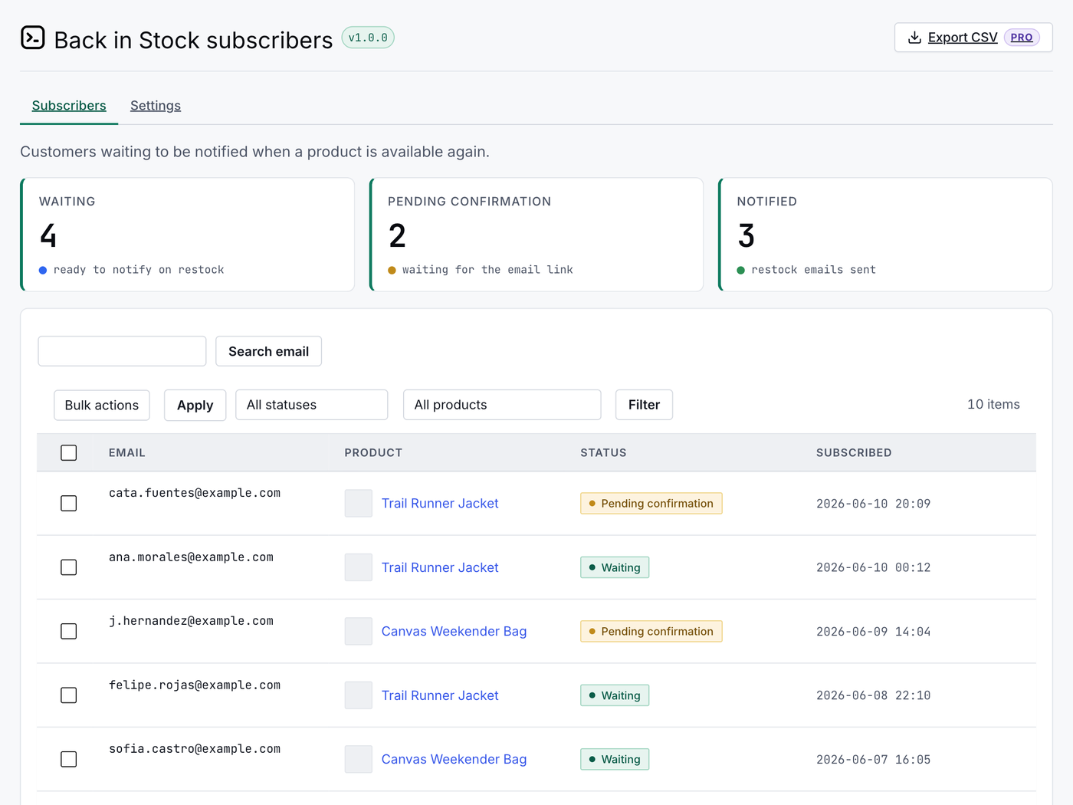Click the Filter button
Screen dimensions: 1073x805
click(x=644, y=405)
